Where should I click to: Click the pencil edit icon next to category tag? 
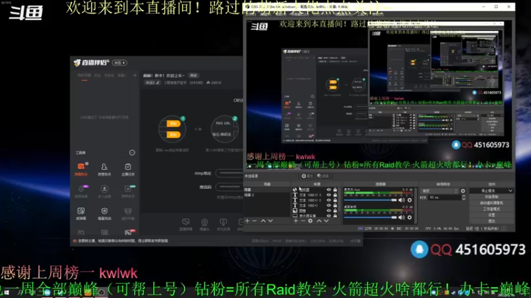[x=157, y=82]
